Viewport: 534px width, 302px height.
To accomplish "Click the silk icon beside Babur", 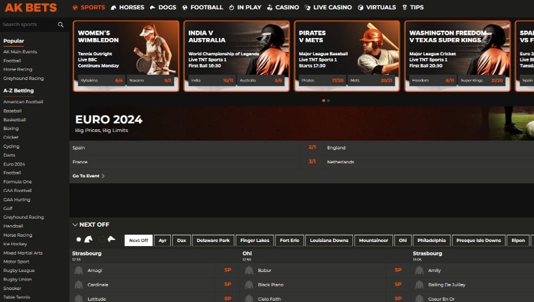I will pos(249,271).
